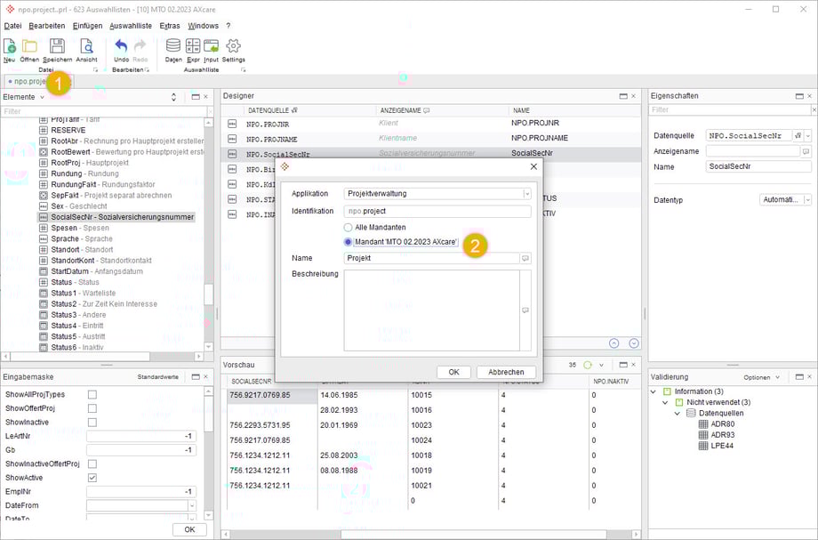Image resolution: width=818 pixels, height=540 pixels.
Task: Click the Beschreibung text area
Action: pyautogui.click(x=431, y=310)
